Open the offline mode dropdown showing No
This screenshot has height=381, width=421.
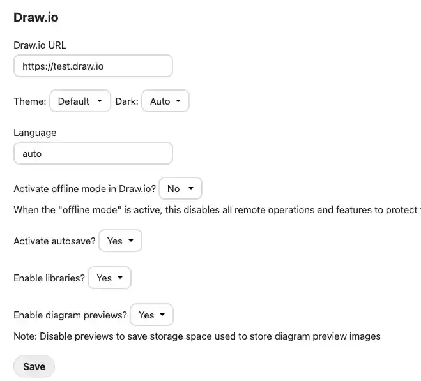point(180,189)
